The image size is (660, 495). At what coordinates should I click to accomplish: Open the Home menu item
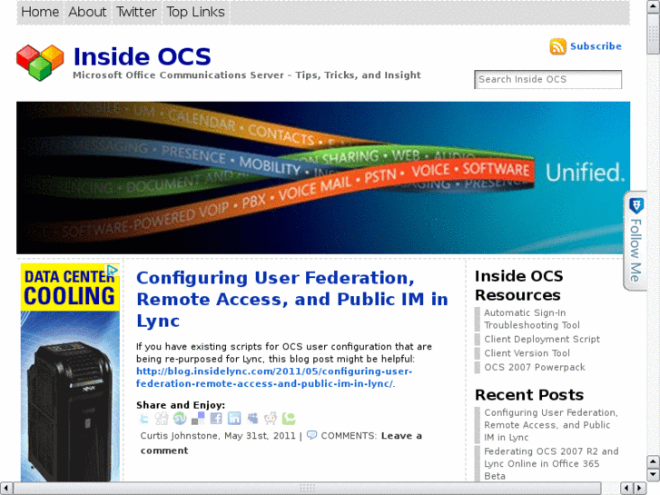click(x=40, y=12)
